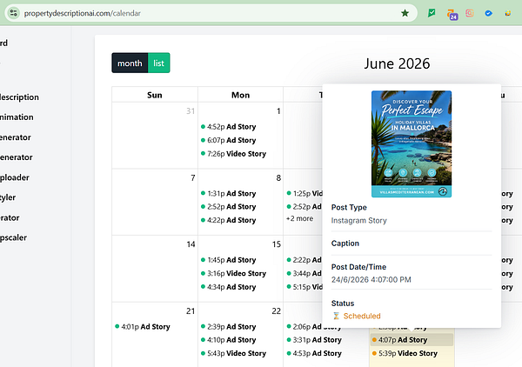Switch to month view
The width and height of the screenshot is (522, 367).
click(x=130, y=63)
